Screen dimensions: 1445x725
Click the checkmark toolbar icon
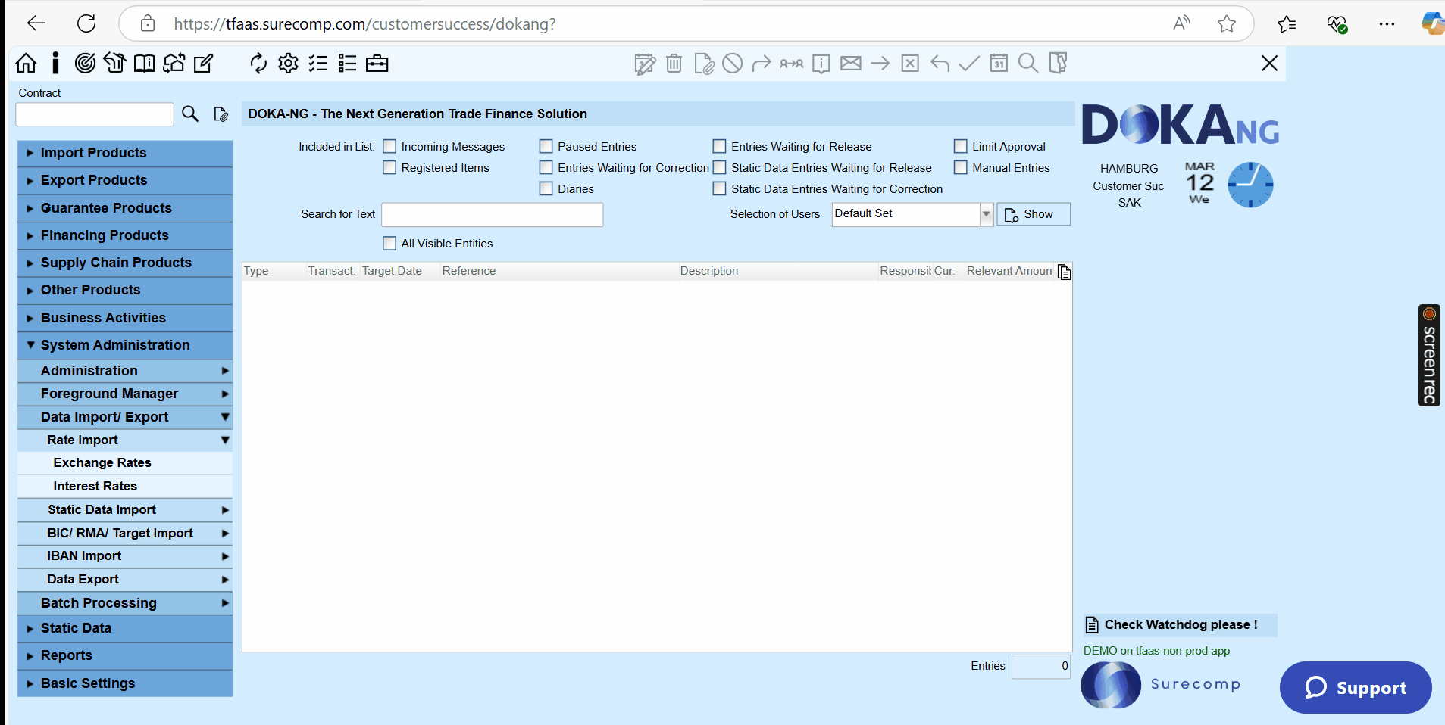click(x=969, y=63)
